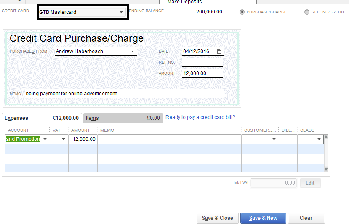Select the Purchase/Charge radio button
This screenshot has height=224, width=349.
(242, 12)
